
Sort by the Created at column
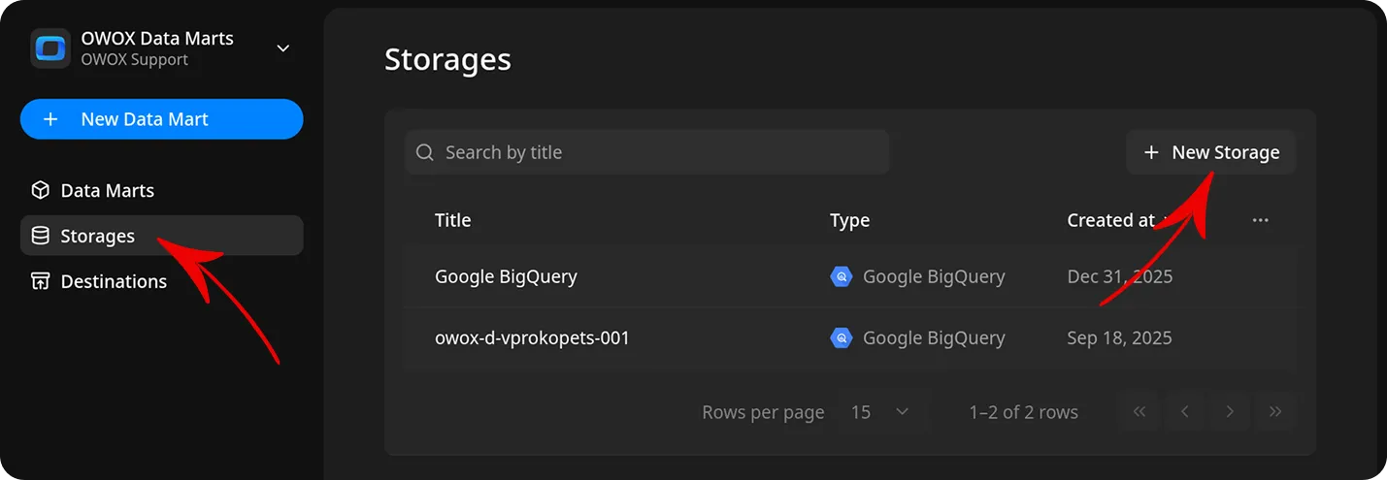tap(1111, 220)
